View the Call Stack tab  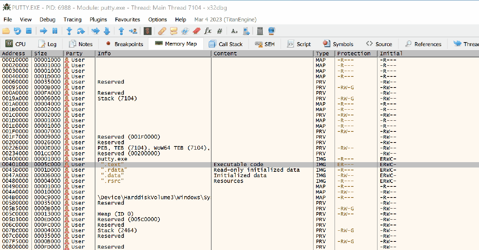click(226, 44)
